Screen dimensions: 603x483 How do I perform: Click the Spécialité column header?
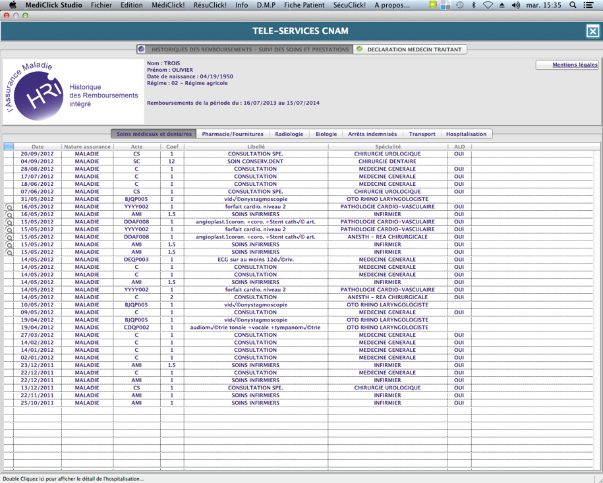pyautogui.click(x=388, y=146)
